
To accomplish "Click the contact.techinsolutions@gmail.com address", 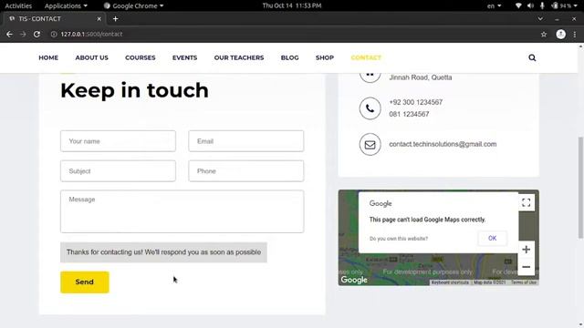I will pos(443,144).
